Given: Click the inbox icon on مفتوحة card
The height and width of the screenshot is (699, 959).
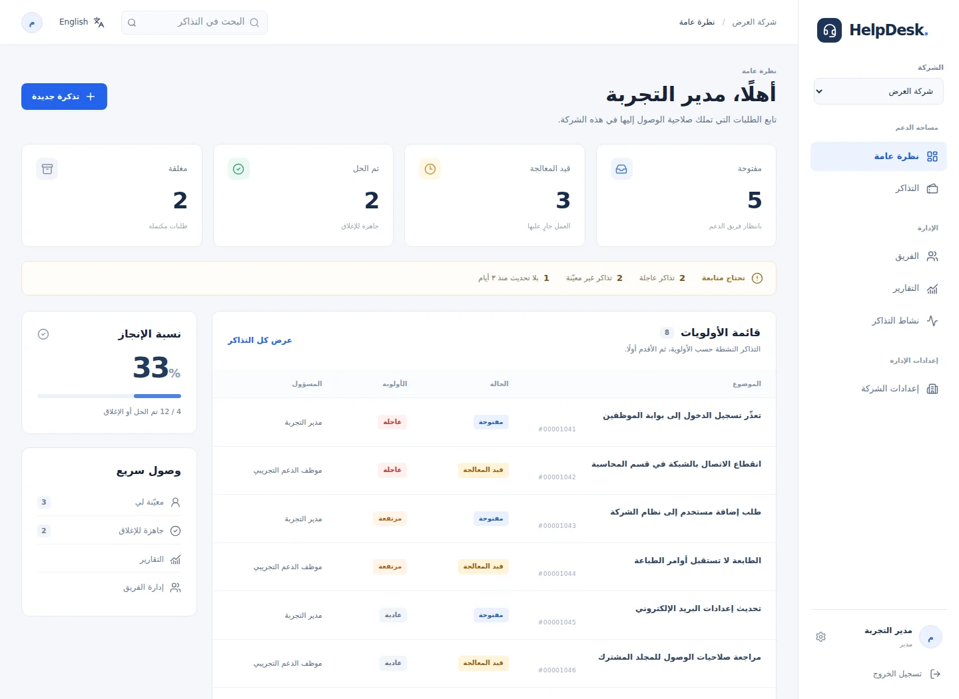Looking at the screenshot, I should coord(621,169).
